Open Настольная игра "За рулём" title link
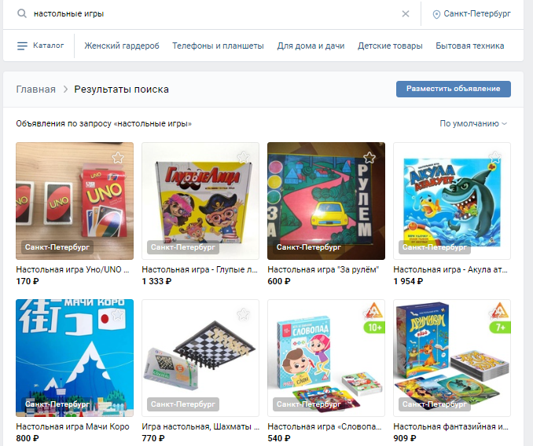Viewport: 533px width, 446px height. pyautogui.click(x=323, y=269)
